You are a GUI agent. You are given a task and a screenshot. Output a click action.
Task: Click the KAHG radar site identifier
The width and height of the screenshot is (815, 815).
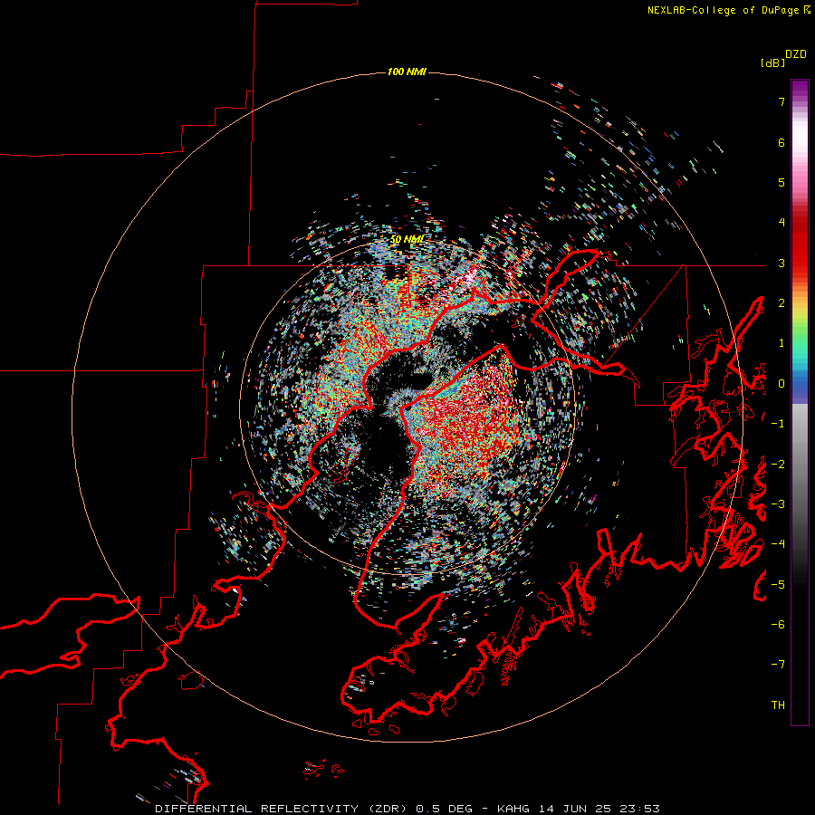coord(513,809)
